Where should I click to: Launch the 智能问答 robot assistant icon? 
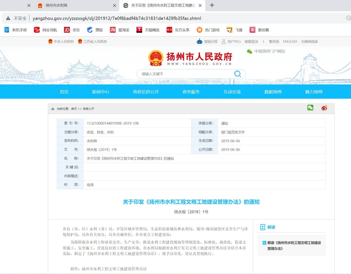click(x=199, y=41)
